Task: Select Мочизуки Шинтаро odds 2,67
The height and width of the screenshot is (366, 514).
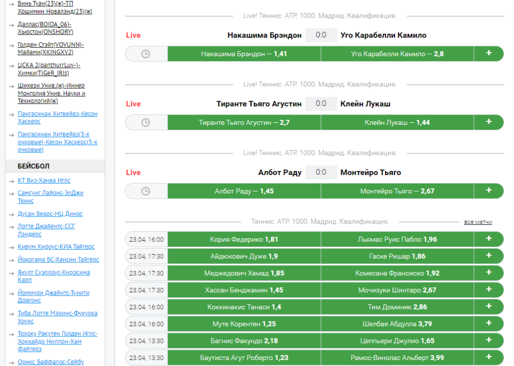Action: coord(398,290)
